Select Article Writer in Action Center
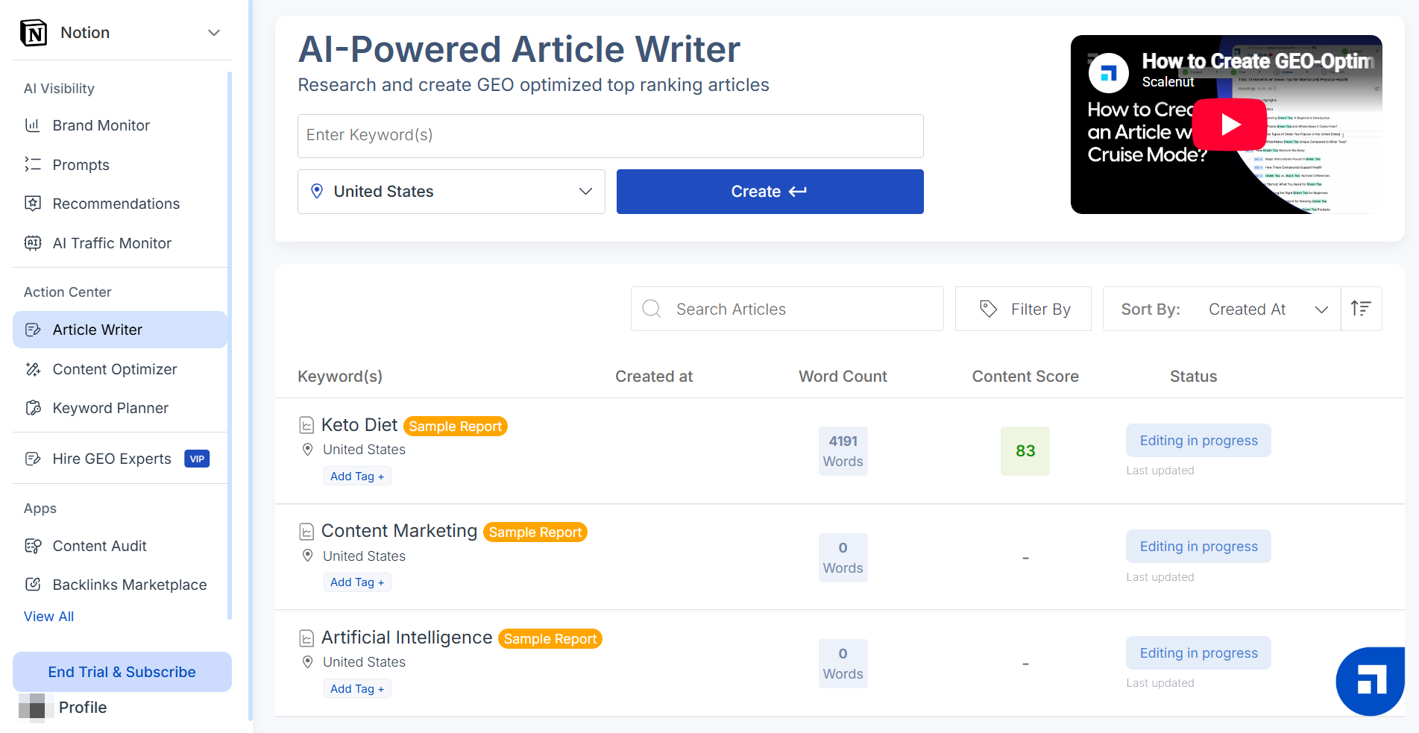 [x=120, y=330]
